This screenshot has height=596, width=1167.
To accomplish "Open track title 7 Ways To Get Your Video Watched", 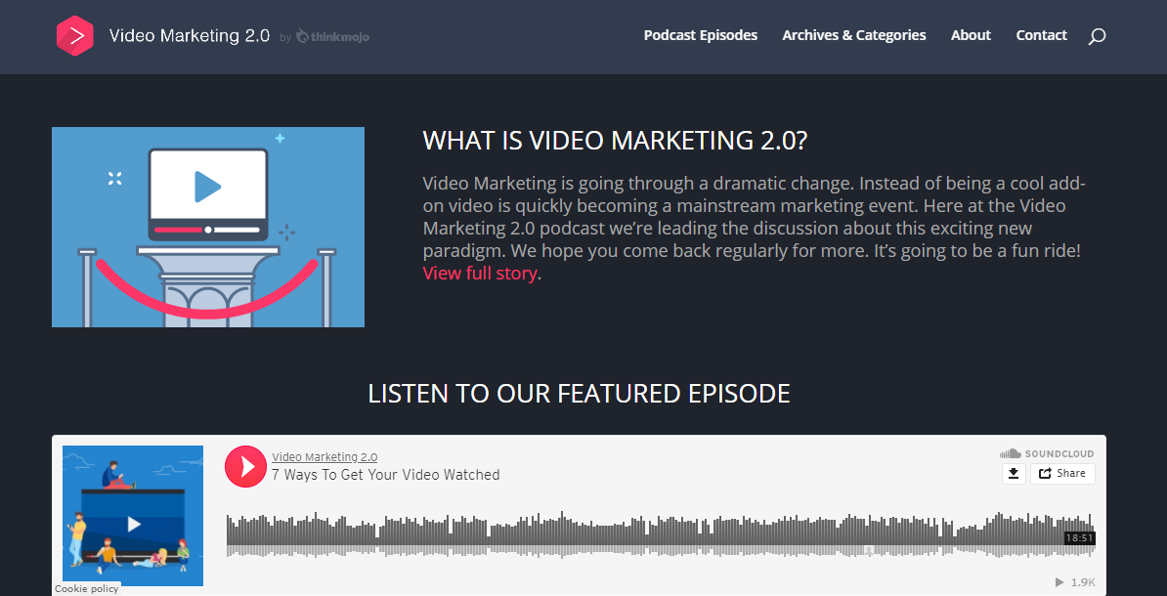I will (x=385, y=475).
